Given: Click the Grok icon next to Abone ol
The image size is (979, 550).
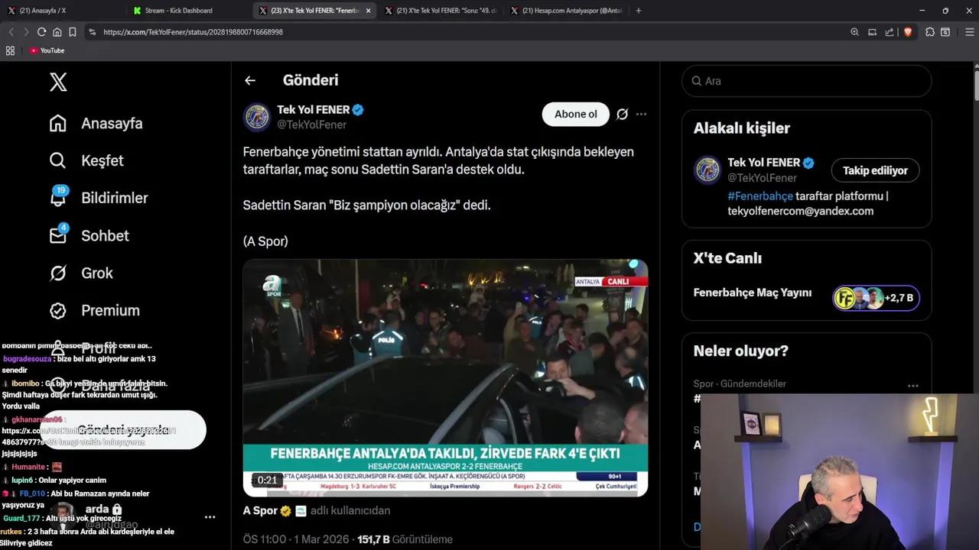Looking at the screenshot, I should [x=622, y=114].
